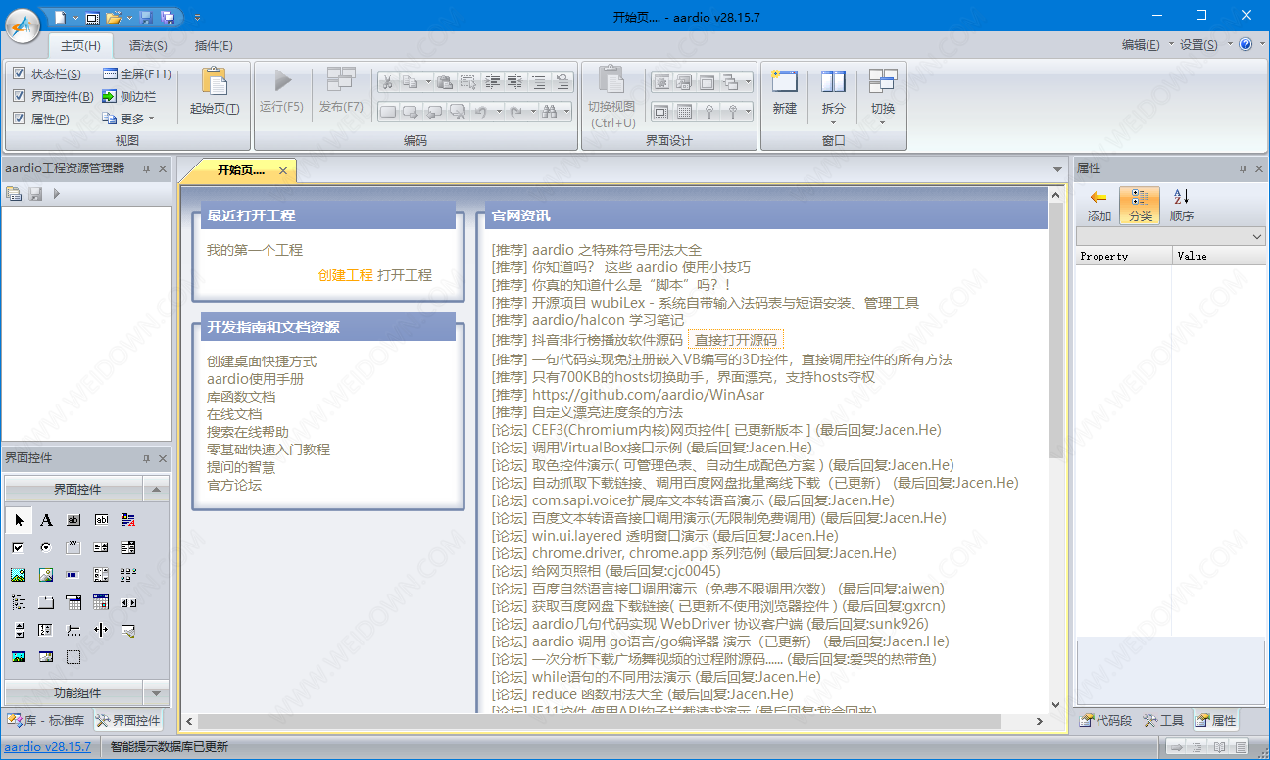Viewport: 1270px width, 760px height.
Task: Pick the static text label control (A)
Action: point(46,520)
